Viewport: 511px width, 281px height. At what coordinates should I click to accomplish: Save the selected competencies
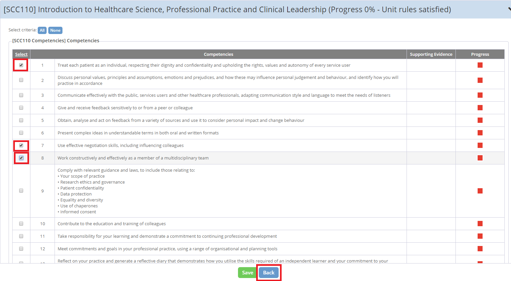click(x=247, y=272)
